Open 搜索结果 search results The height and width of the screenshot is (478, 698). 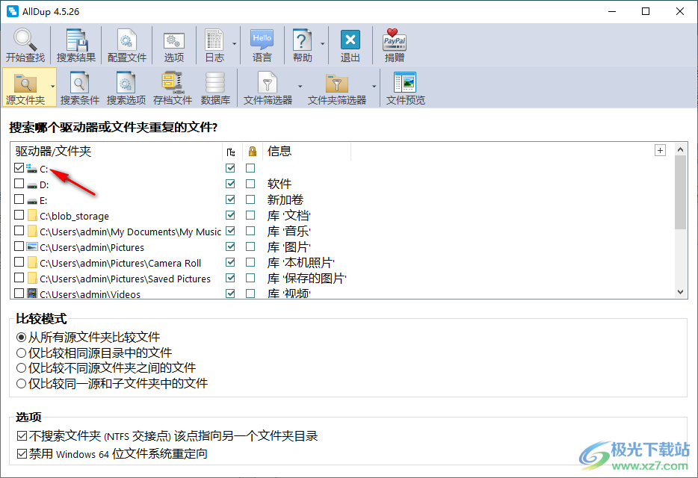(76, 45)
